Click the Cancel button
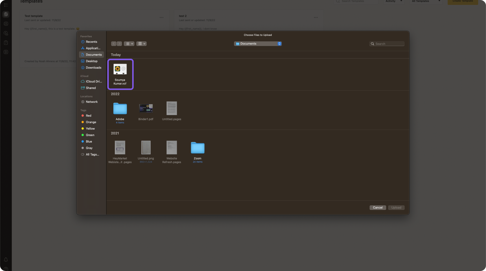 378,208
